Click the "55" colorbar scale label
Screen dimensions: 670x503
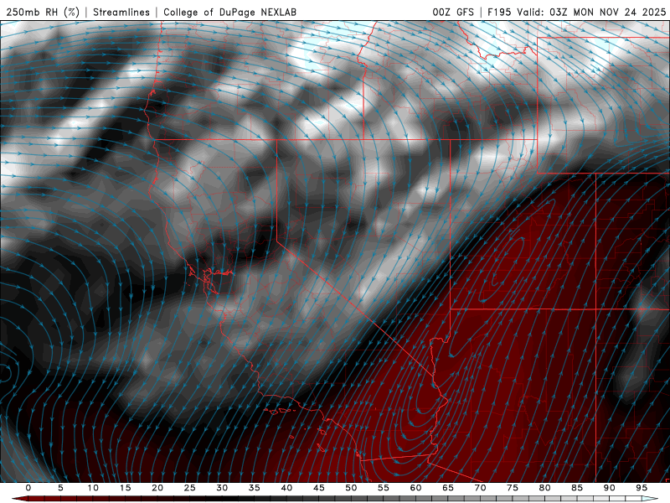(384, 488)
